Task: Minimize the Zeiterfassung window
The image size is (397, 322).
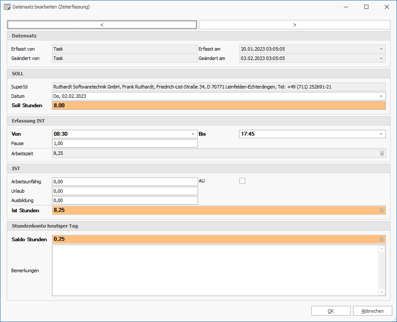Action: click(x=346, y=7)
